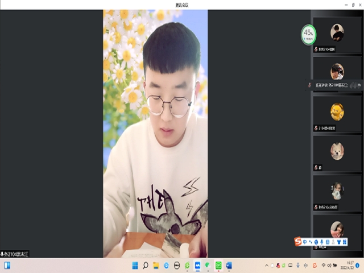Viewport: 364px width, 273px height.
Task: Click the muted mic on the yellow duck tile
Action: 316,128
